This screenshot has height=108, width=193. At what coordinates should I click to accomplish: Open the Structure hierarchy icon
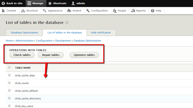(23, 11)
